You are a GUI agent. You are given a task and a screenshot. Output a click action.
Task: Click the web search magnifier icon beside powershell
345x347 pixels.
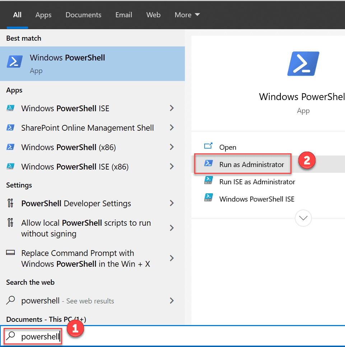[10, 301]
